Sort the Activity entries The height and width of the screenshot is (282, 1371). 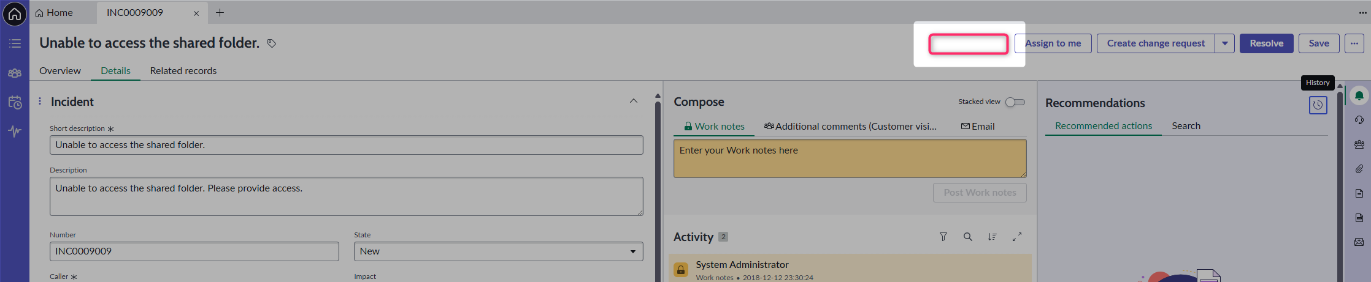[993, 237]
